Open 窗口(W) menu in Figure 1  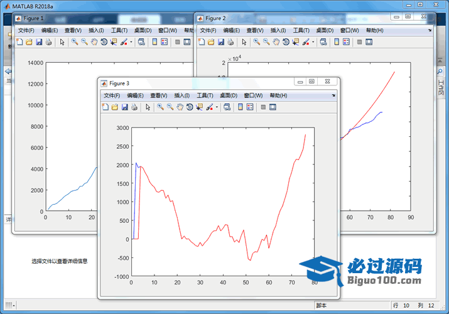pos(168,30)
